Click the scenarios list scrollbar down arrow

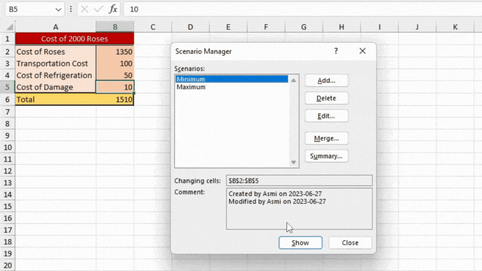(x=294, y=162)
